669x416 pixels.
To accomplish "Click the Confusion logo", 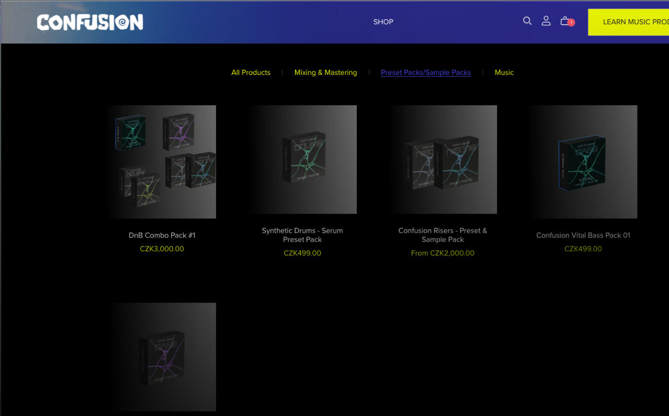I will [x=90, y=22].
